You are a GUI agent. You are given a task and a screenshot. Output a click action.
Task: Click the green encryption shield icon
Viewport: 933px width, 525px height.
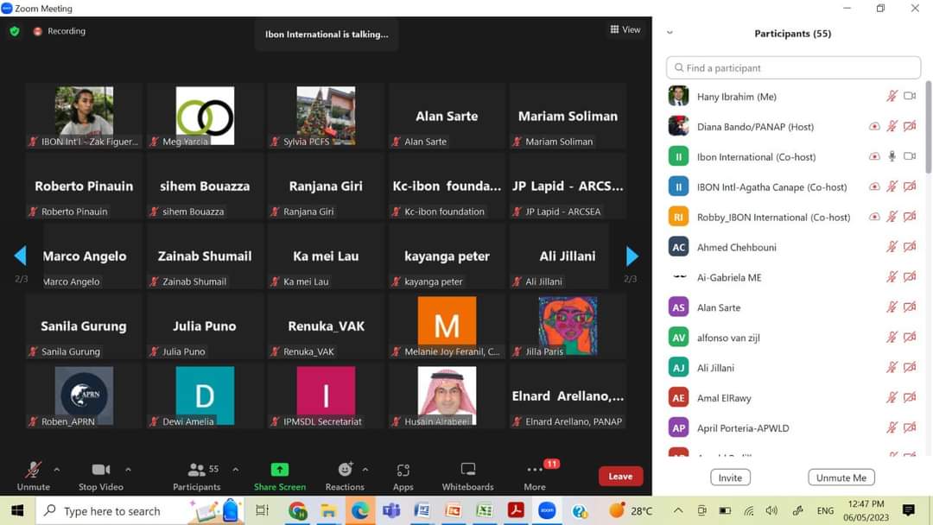(x=15, y=31)
